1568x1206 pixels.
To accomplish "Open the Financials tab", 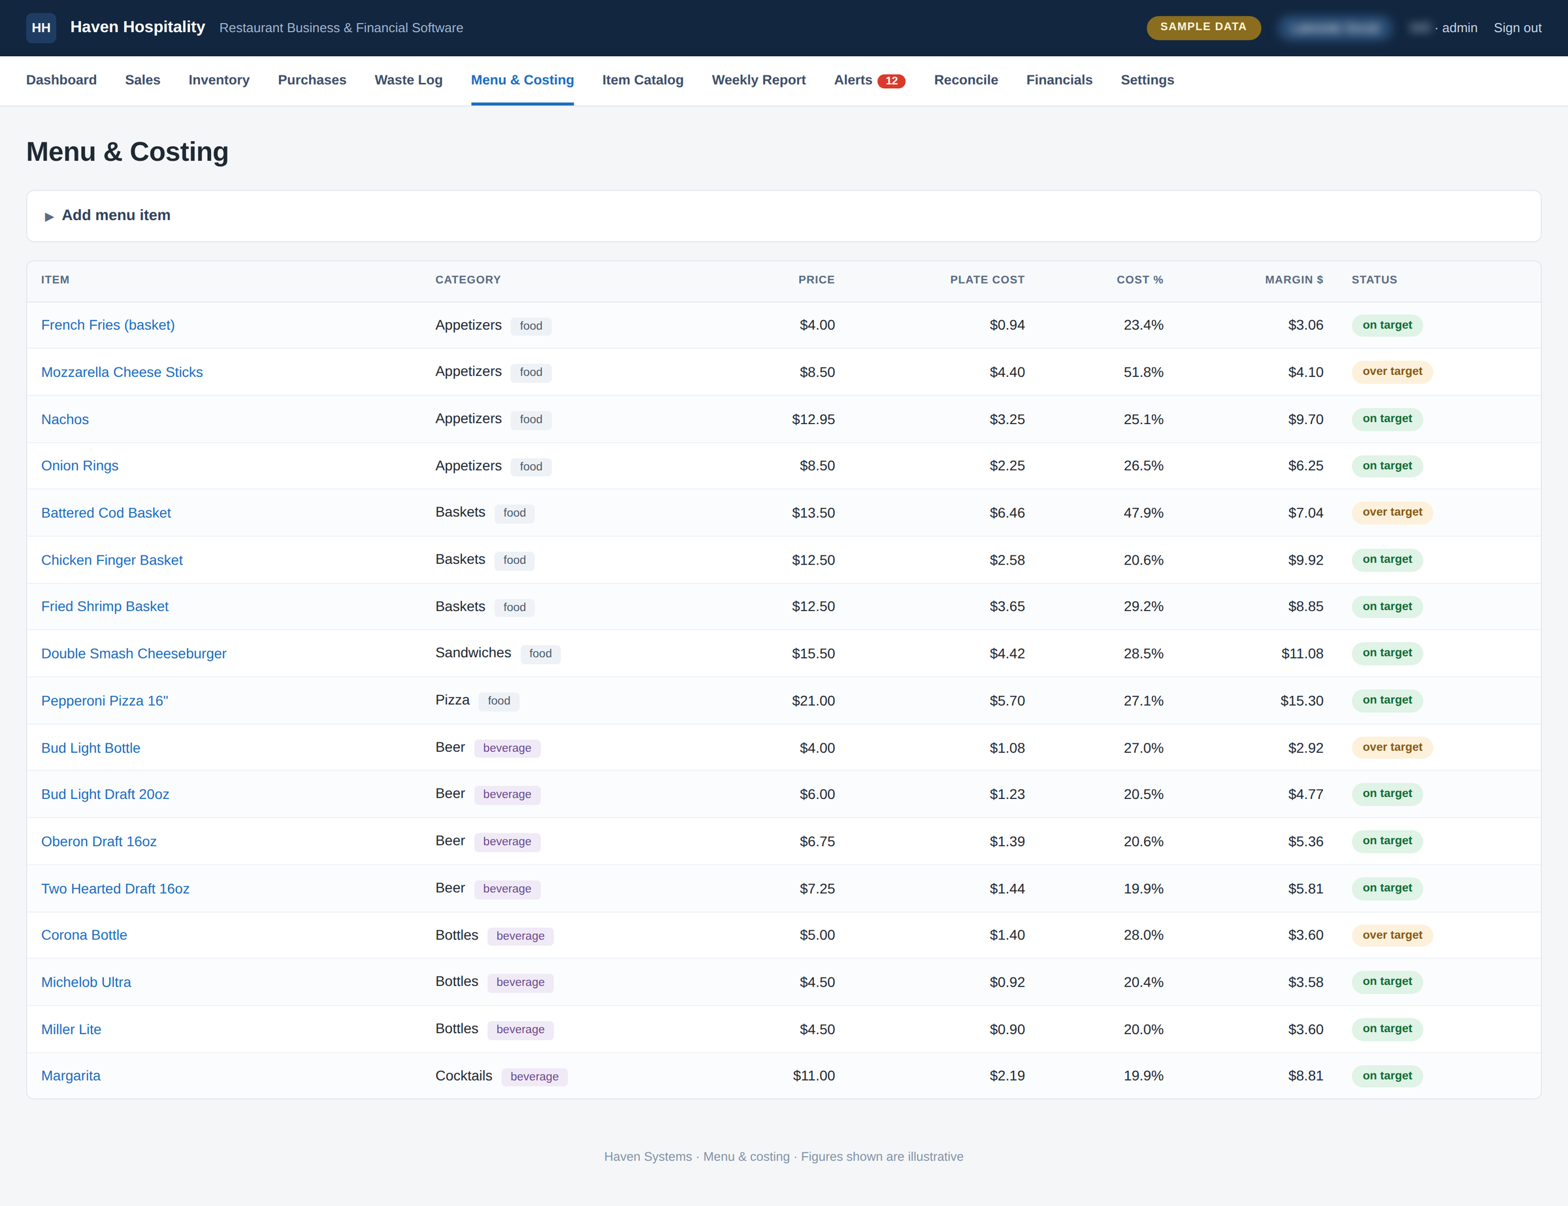I will (1059, 80).
